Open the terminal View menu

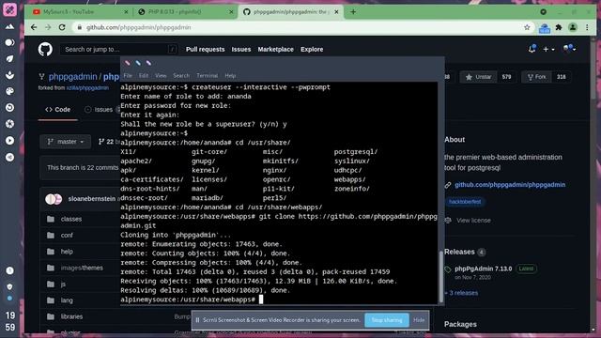coord(161,75)
